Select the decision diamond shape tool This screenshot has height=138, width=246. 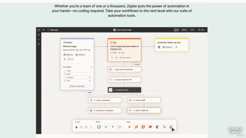[x=106, y=127]
